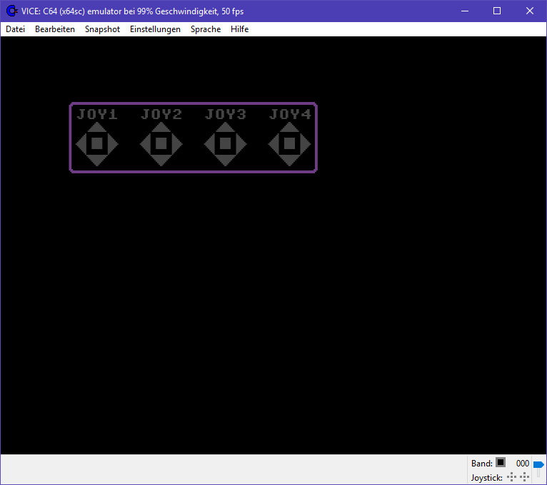Open the Snapshot menu
Screen dimensions: 547x485
click(102, 29)
